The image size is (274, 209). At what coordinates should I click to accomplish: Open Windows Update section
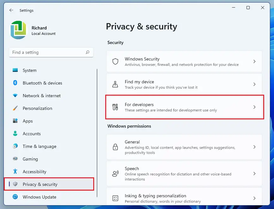tap(39, 197)
